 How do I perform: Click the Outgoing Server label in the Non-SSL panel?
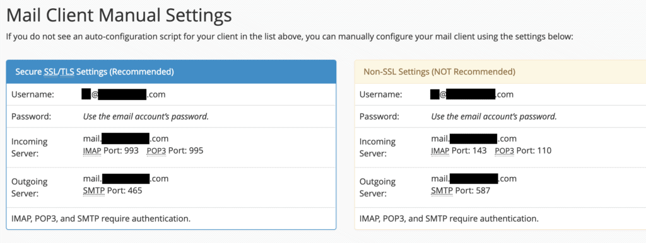(x=377, y=187)
